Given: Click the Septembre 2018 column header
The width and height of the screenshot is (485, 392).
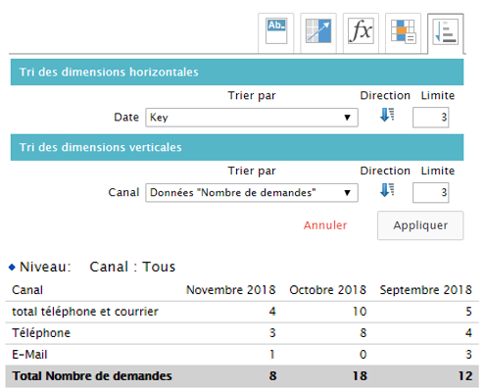Looking at the screenshot, I should 425,290.
